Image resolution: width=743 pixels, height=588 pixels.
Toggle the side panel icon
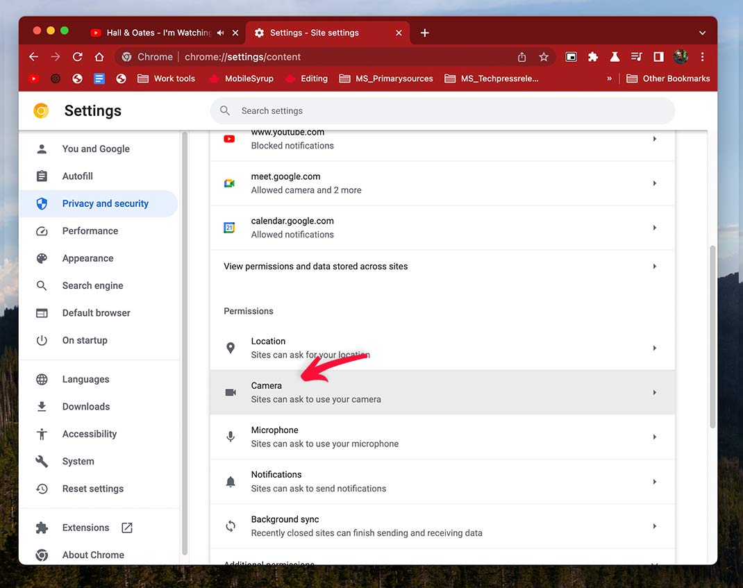[658, 57]
